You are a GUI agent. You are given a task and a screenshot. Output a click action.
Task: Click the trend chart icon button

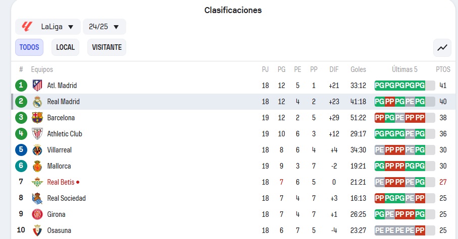pyautogui.click(x=442, y=47)
